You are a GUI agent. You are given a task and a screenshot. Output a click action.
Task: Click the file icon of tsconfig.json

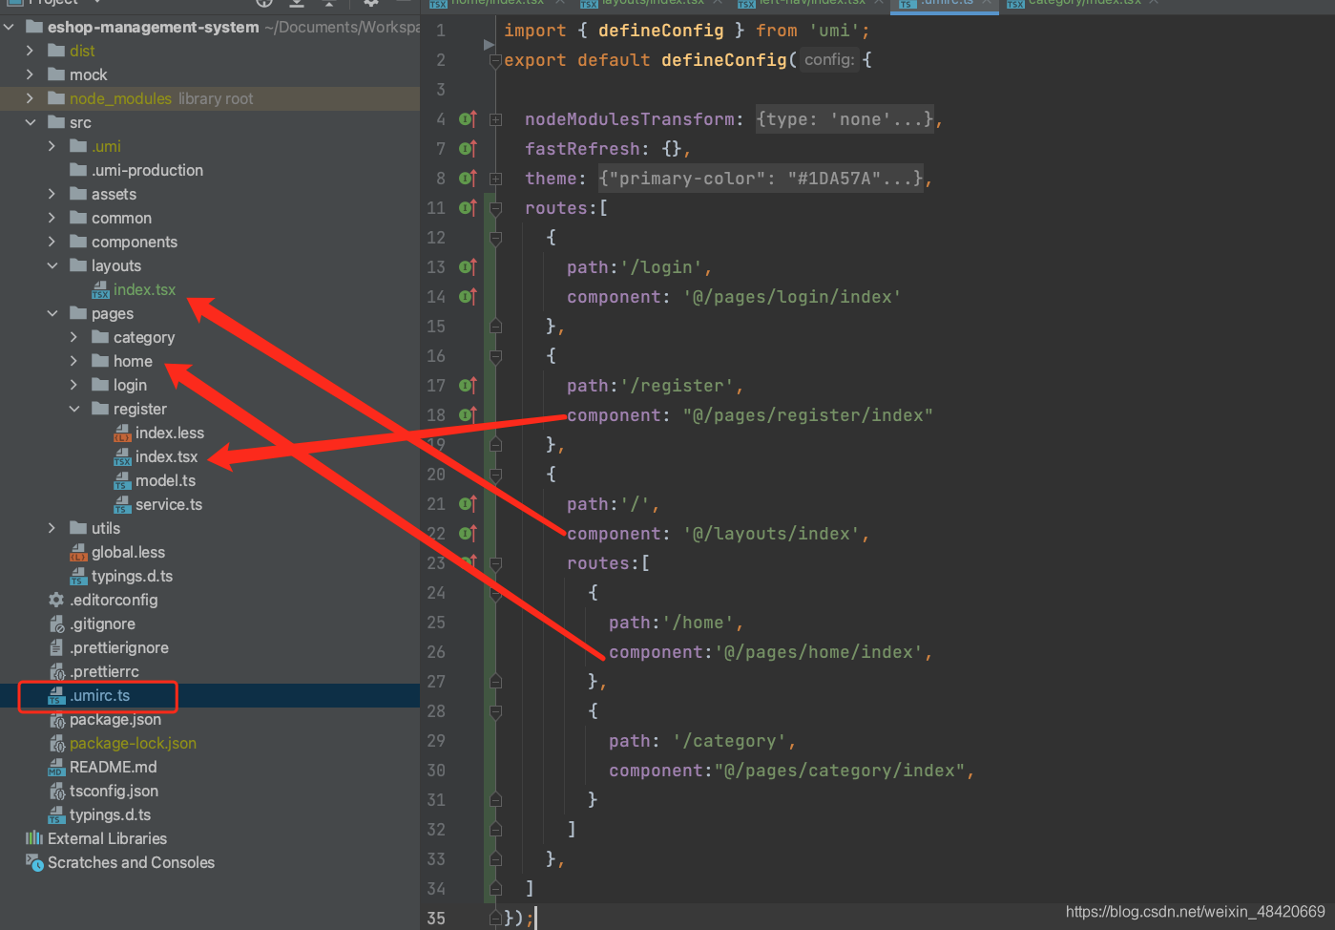point(56,792)
